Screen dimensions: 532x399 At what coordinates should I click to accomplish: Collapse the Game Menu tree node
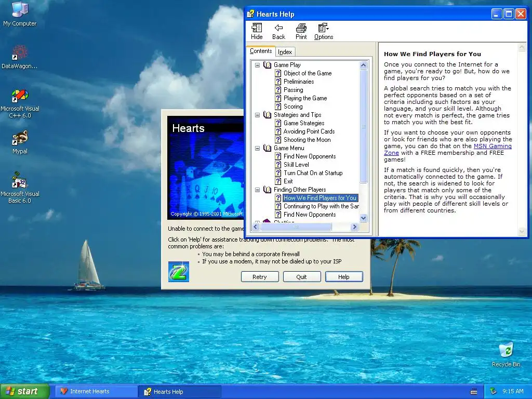(258, 148)
